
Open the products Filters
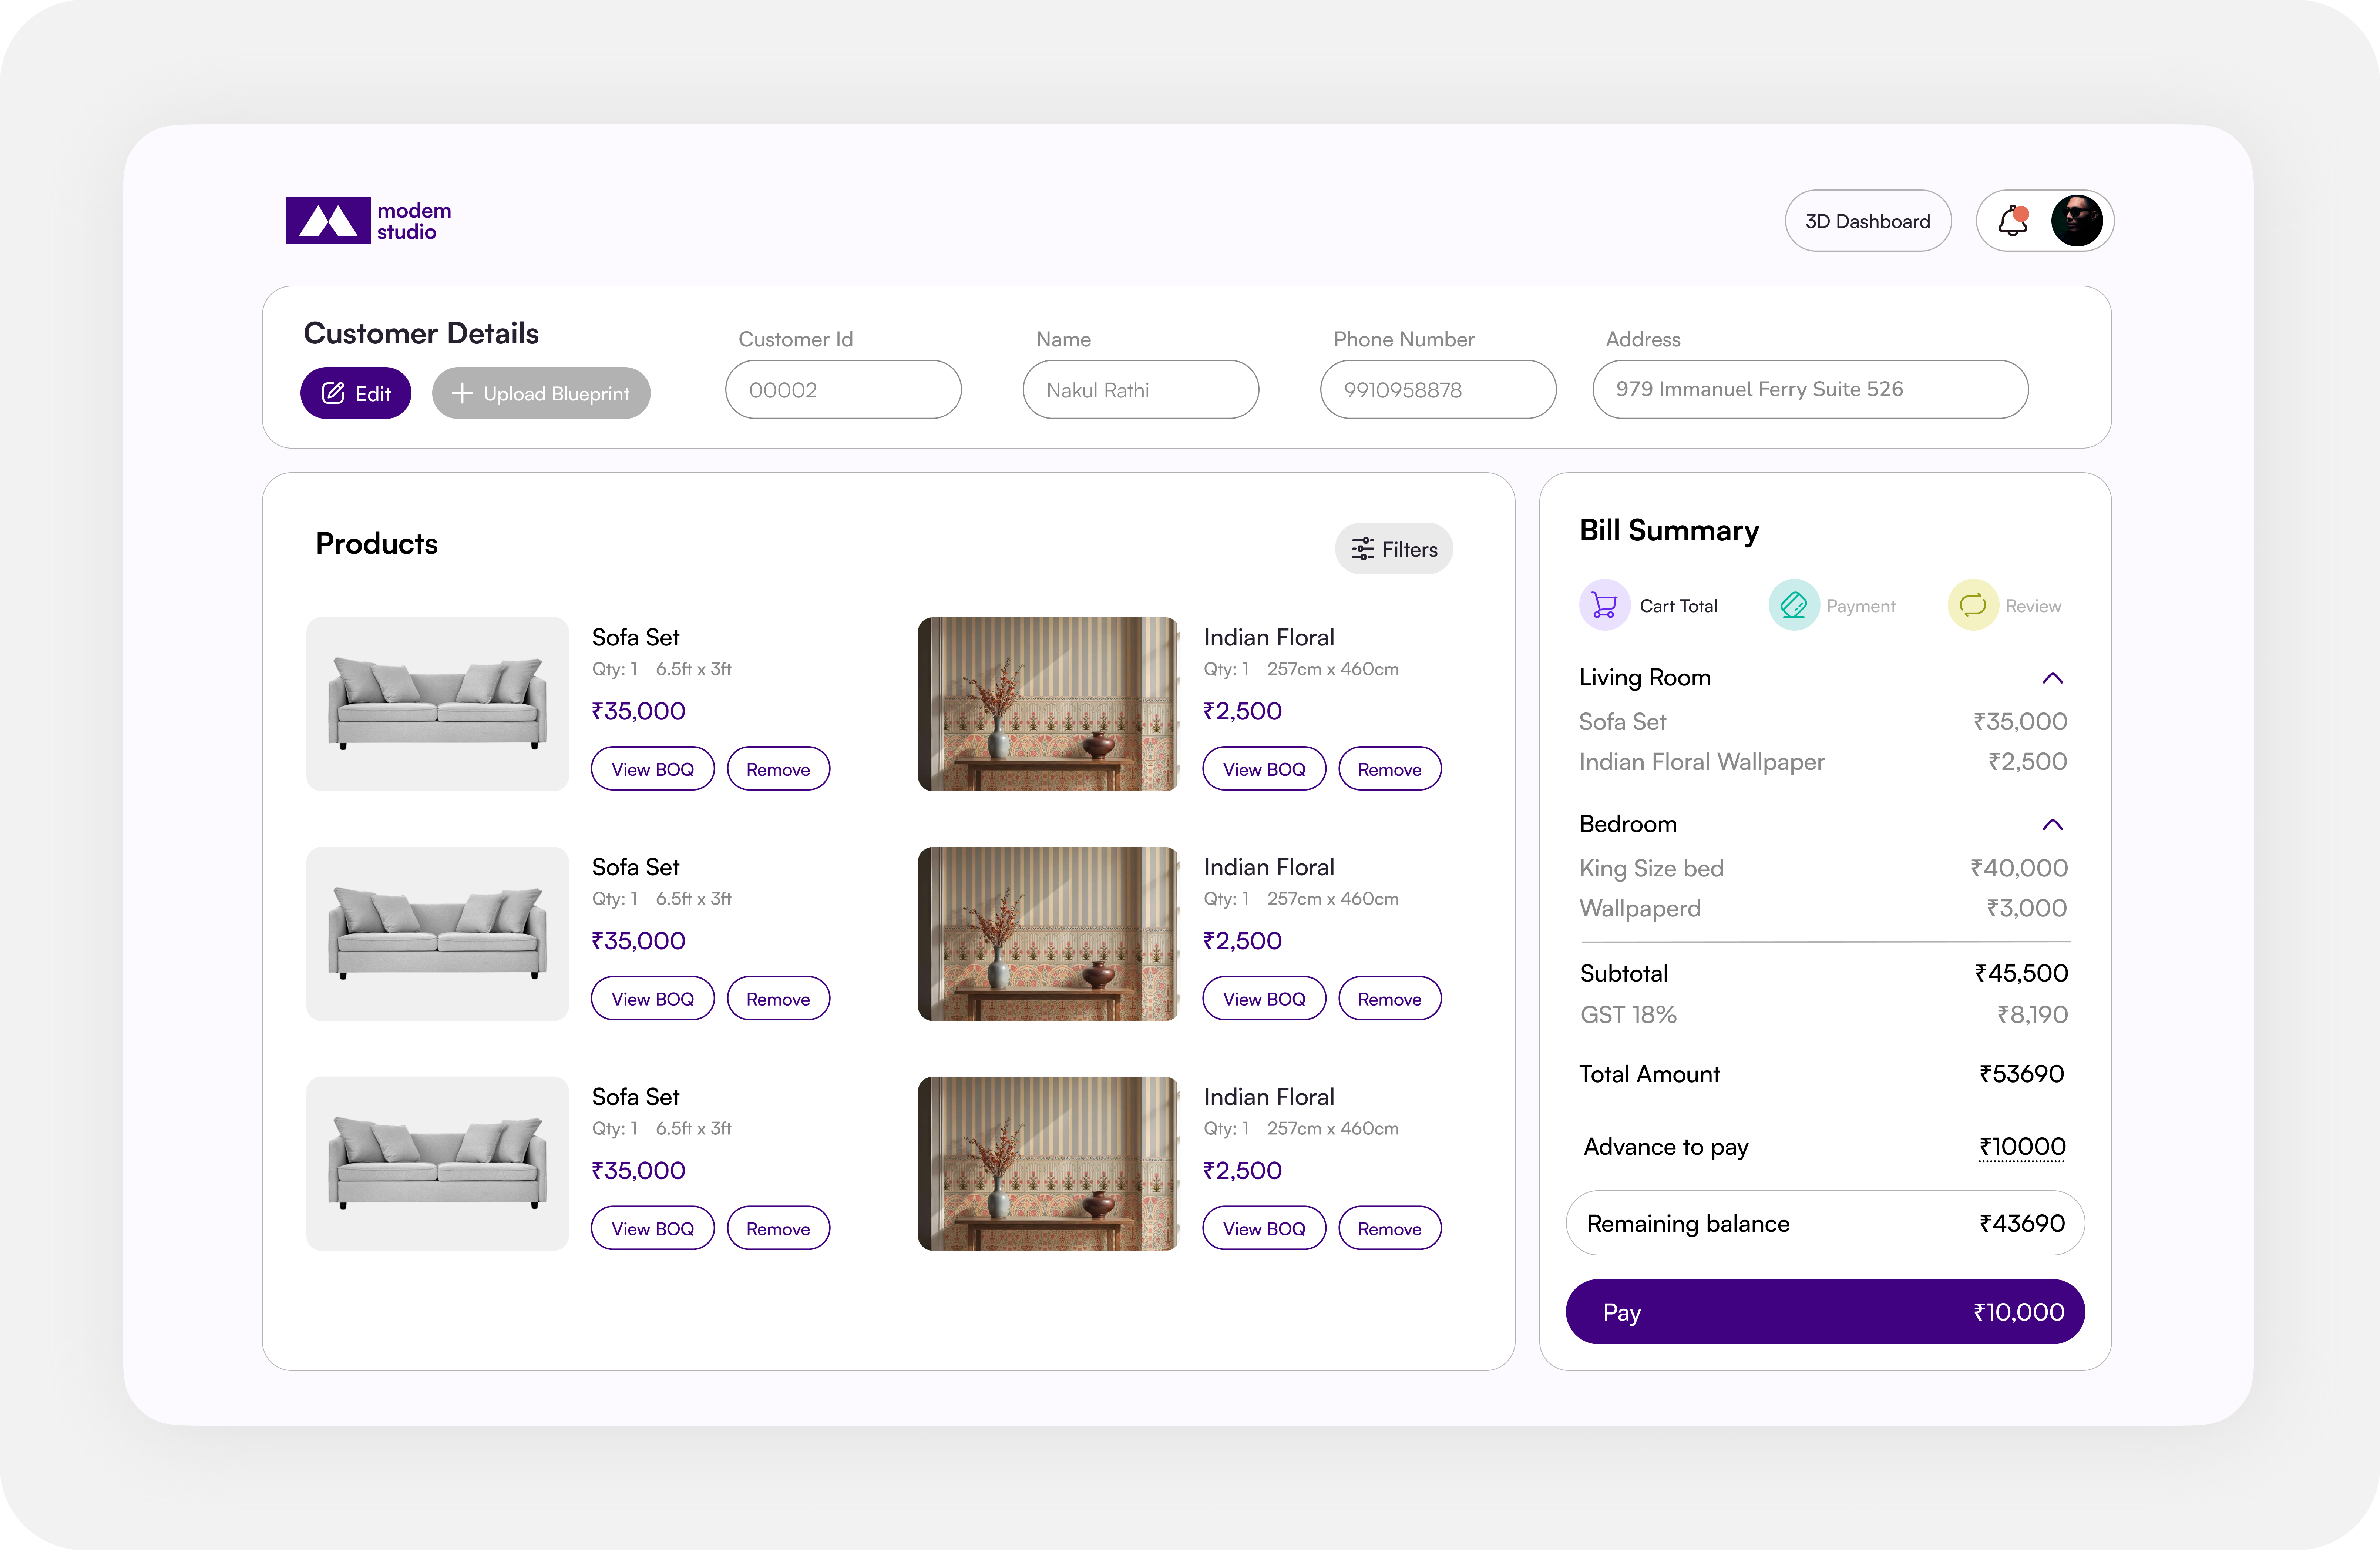tap(1394, 549)
